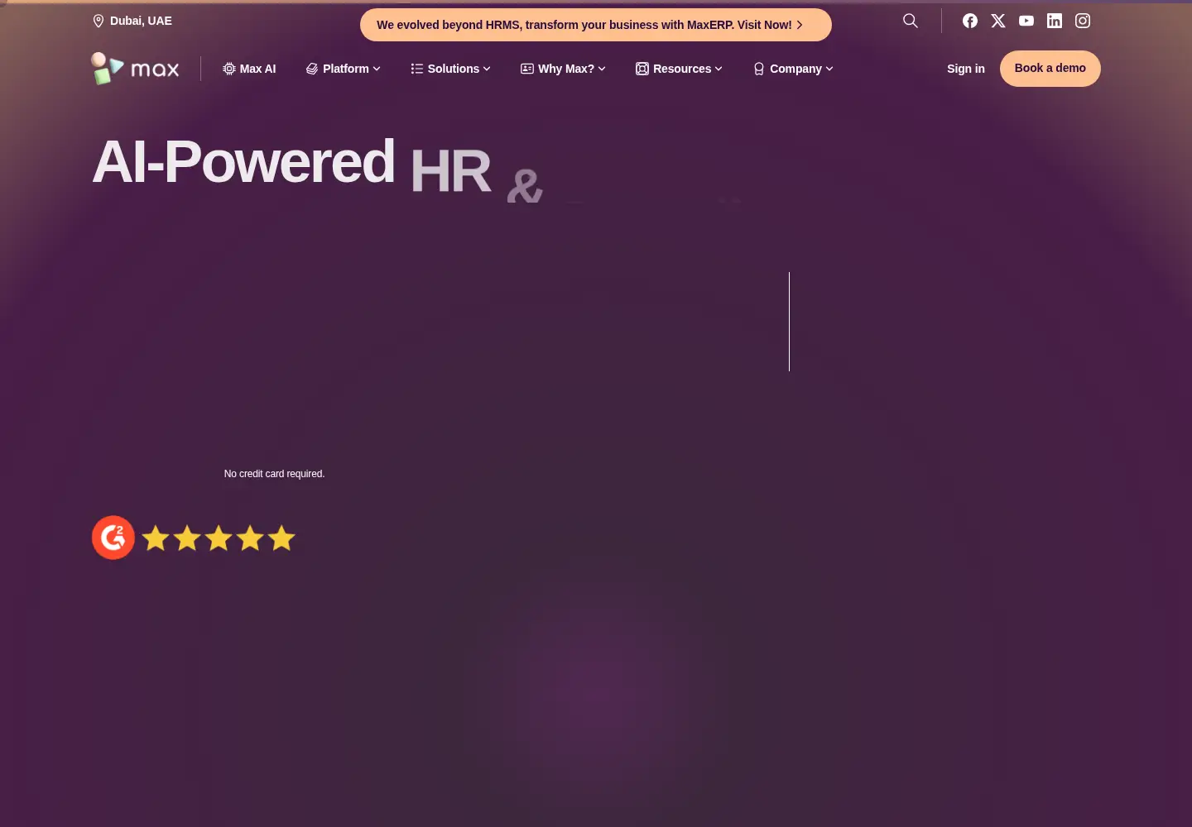Open the Instagram icon

coord(1083,21)
